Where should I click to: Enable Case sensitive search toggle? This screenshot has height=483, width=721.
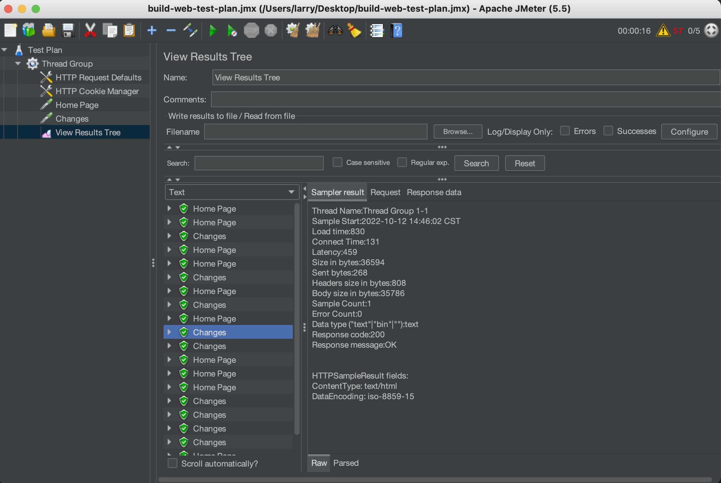[337, 163]
